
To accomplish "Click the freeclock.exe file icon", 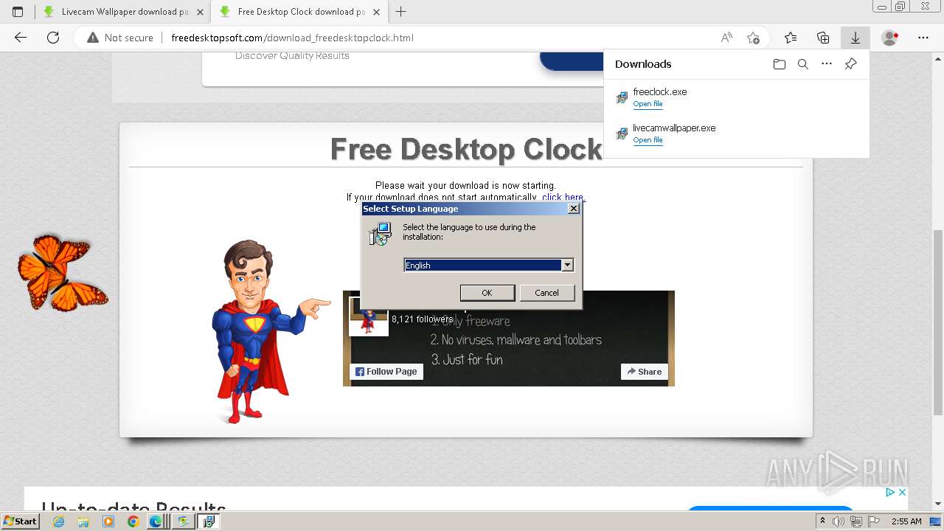I will [x=622, y=97].
